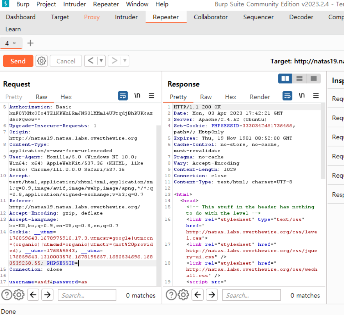Click Response panel vertical scrollbar
Image resolution: width=344 pixels, height=315 pixels.
tap(323, 141)
